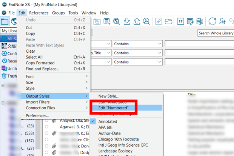Image resolution: width=234 pixels, height=156 pixels.
Task: Click the Find Full Text icon
Action: pos(146,21)
